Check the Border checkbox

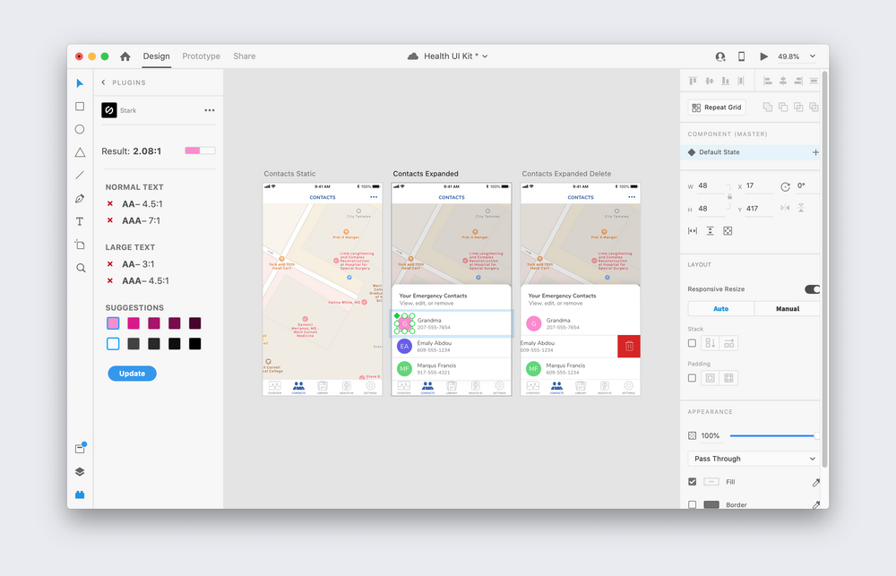pos(692,504)
